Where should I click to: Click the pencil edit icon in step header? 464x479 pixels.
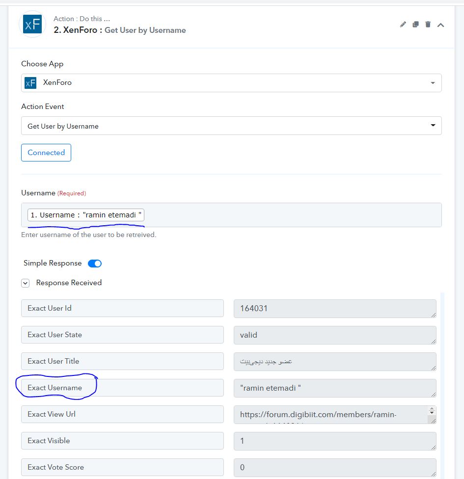(403, 25)
